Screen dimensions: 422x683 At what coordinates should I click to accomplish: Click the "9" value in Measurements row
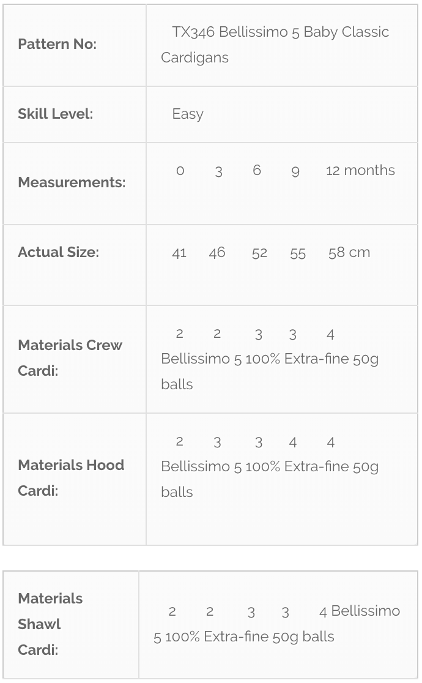295,172
